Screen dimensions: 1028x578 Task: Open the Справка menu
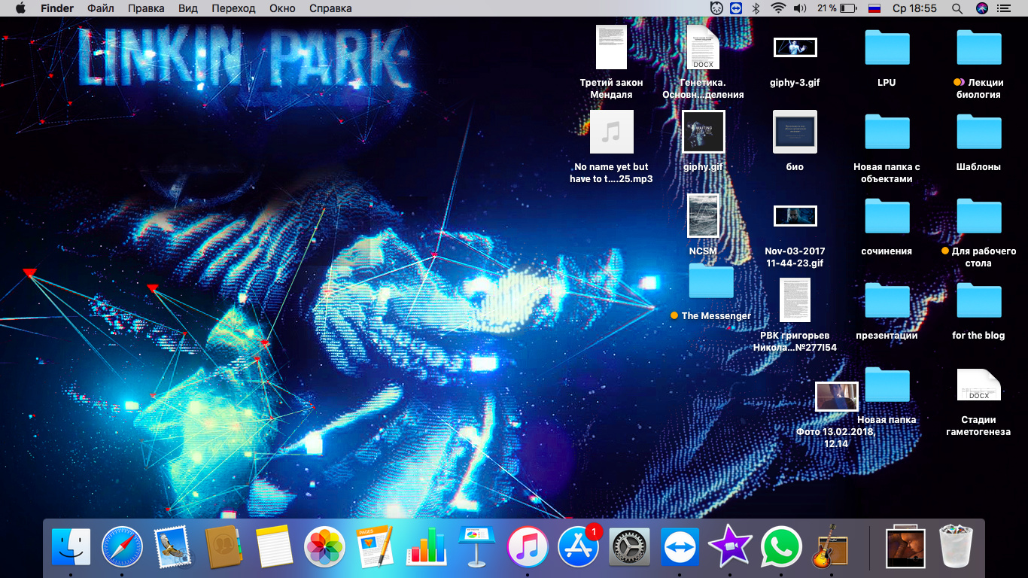[x=330, y=8]
